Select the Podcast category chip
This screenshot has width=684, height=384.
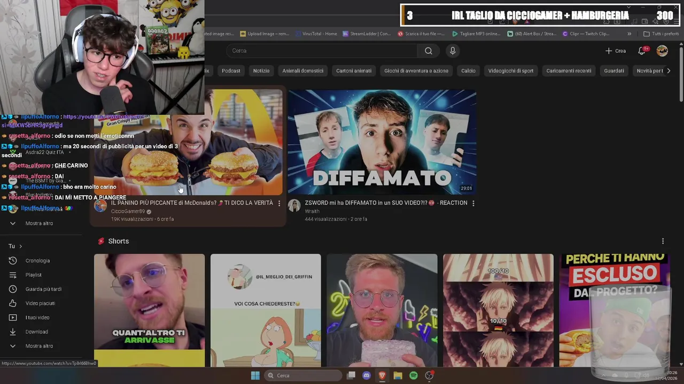231,70
